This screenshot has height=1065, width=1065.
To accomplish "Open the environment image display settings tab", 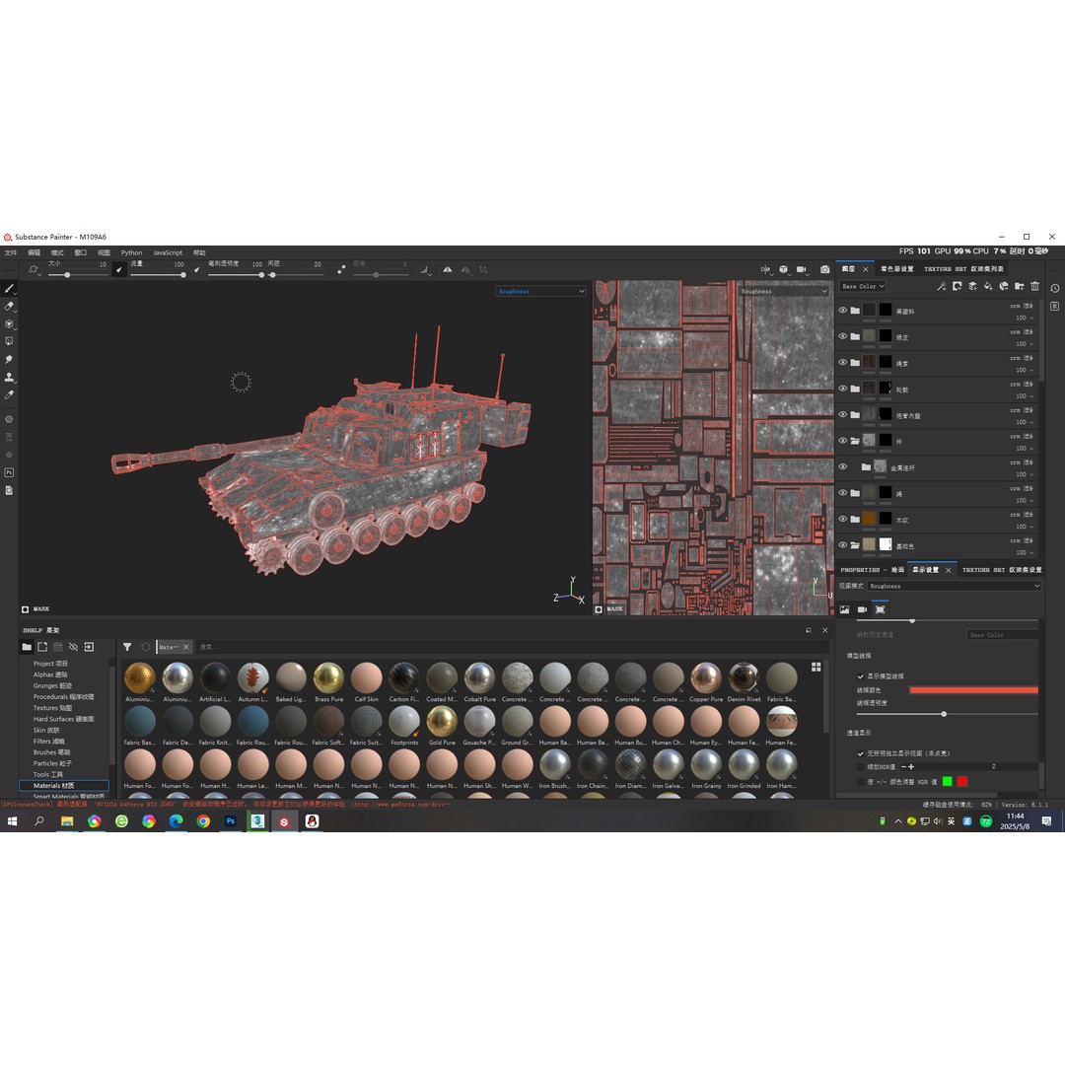I will point(844,610).
